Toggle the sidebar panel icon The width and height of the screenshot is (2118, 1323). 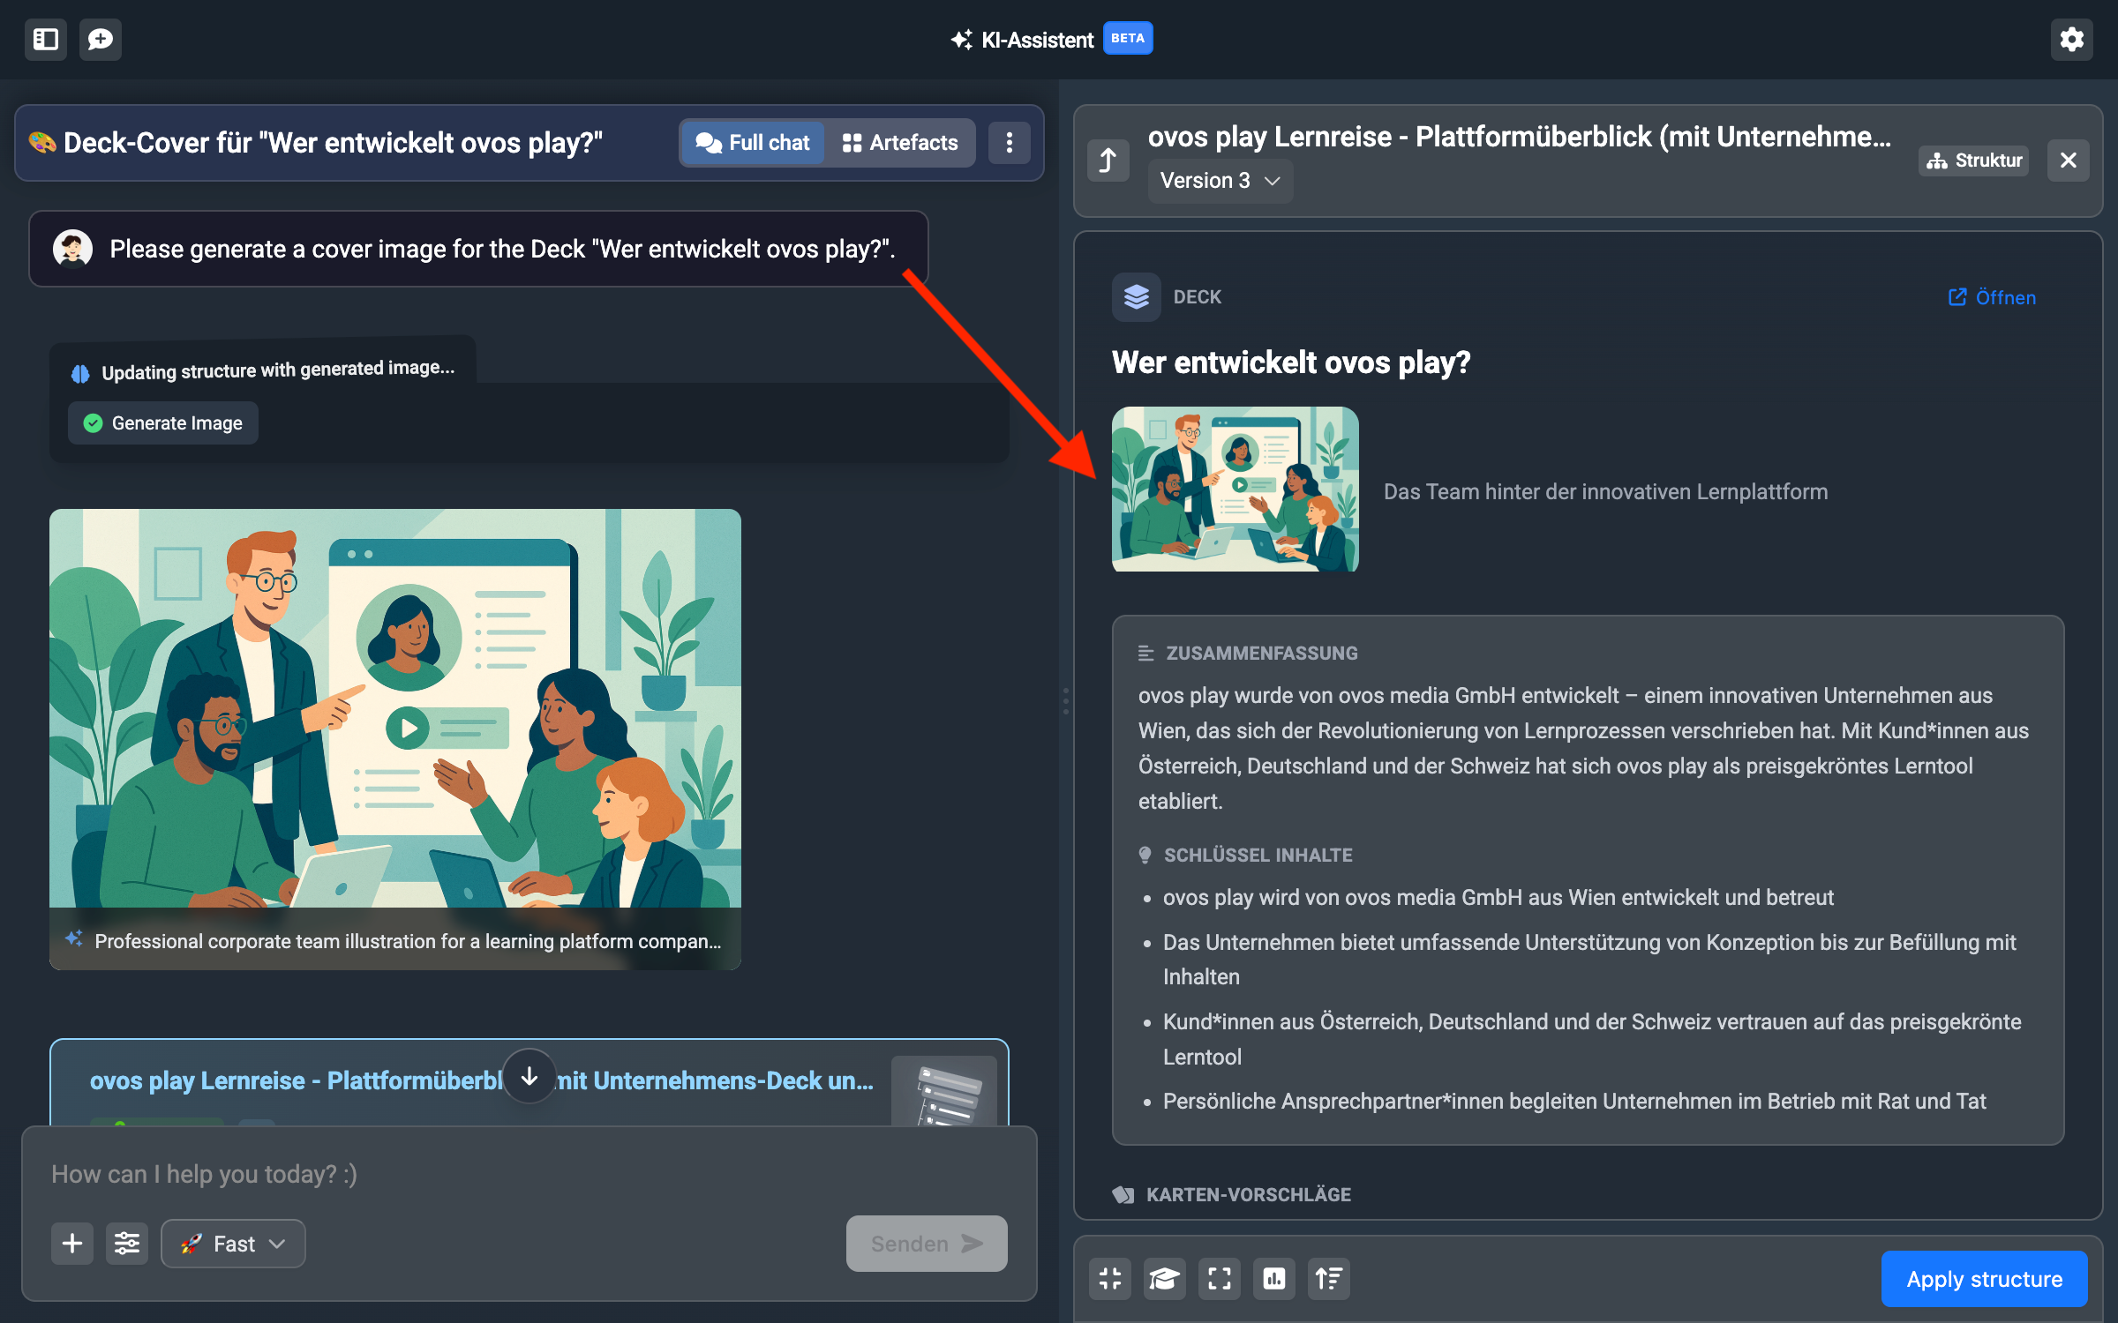[45, 40]
